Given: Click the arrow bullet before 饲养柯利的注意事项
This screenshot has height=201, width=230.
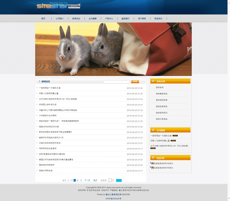Looking at the screenshot, I should [37, 149].
